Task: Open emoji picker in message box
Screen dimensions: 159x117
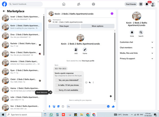Action: coord(108,107)
